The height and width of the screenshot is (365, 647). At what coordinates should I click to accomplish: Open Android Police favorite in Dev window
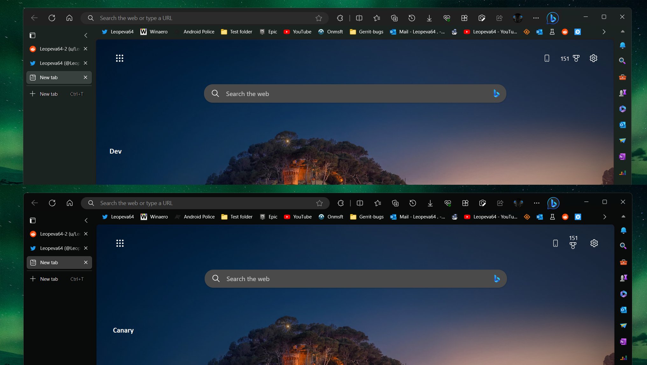194,32
